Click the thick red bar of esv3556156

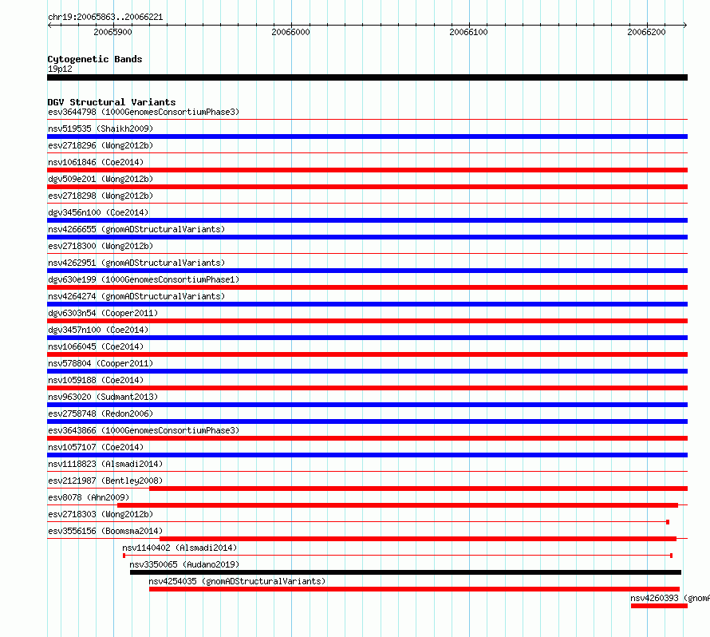tap(418, 539)
